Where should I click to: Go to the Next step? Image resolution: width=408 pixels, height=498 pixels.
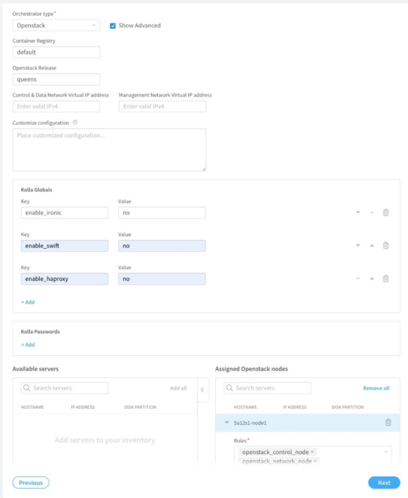click(384, 483)
